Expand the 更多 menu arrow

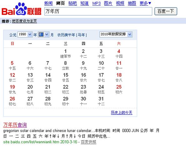click(150, 3)
